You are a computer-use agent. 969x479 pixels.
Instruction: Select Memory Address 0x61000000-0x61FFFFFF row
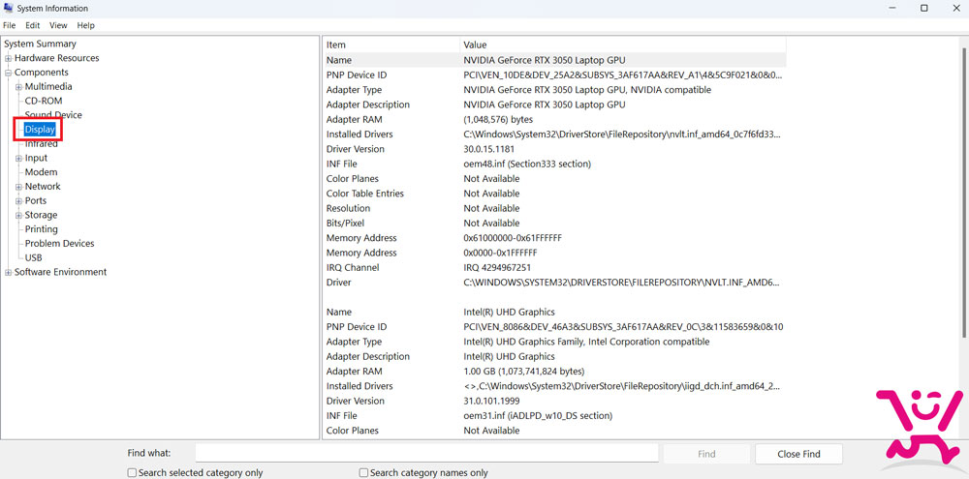tap(555, 238)
